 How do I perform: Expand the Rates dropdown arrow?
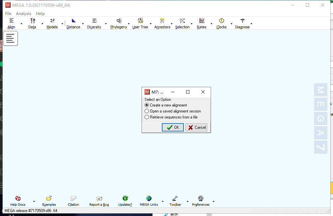click(211, 24)
